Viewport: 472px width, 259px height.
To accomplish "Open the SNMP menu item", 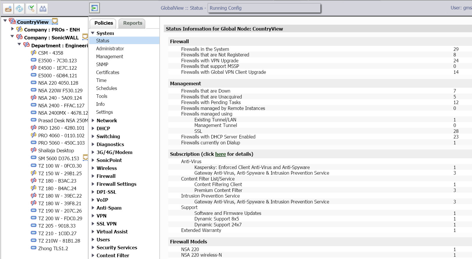I will click(102, 64).
